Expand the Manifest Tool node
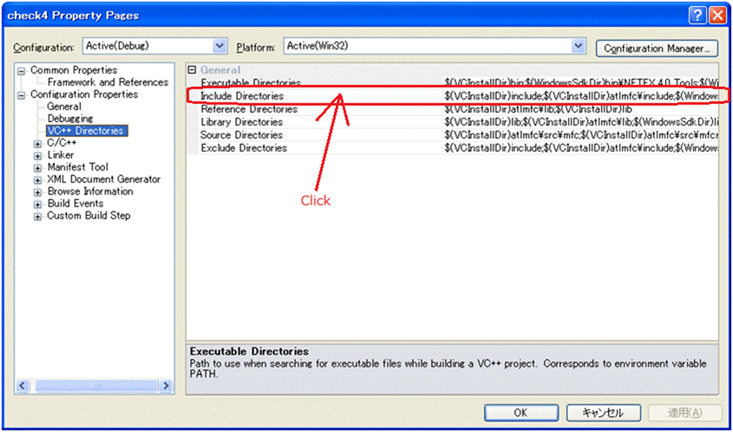Image resolution: width=733 pixels, height=432 pixels. [x=38, y=168]
